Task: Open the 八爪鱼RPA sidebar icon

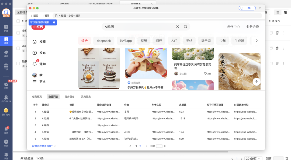Action: pos(6,99)
